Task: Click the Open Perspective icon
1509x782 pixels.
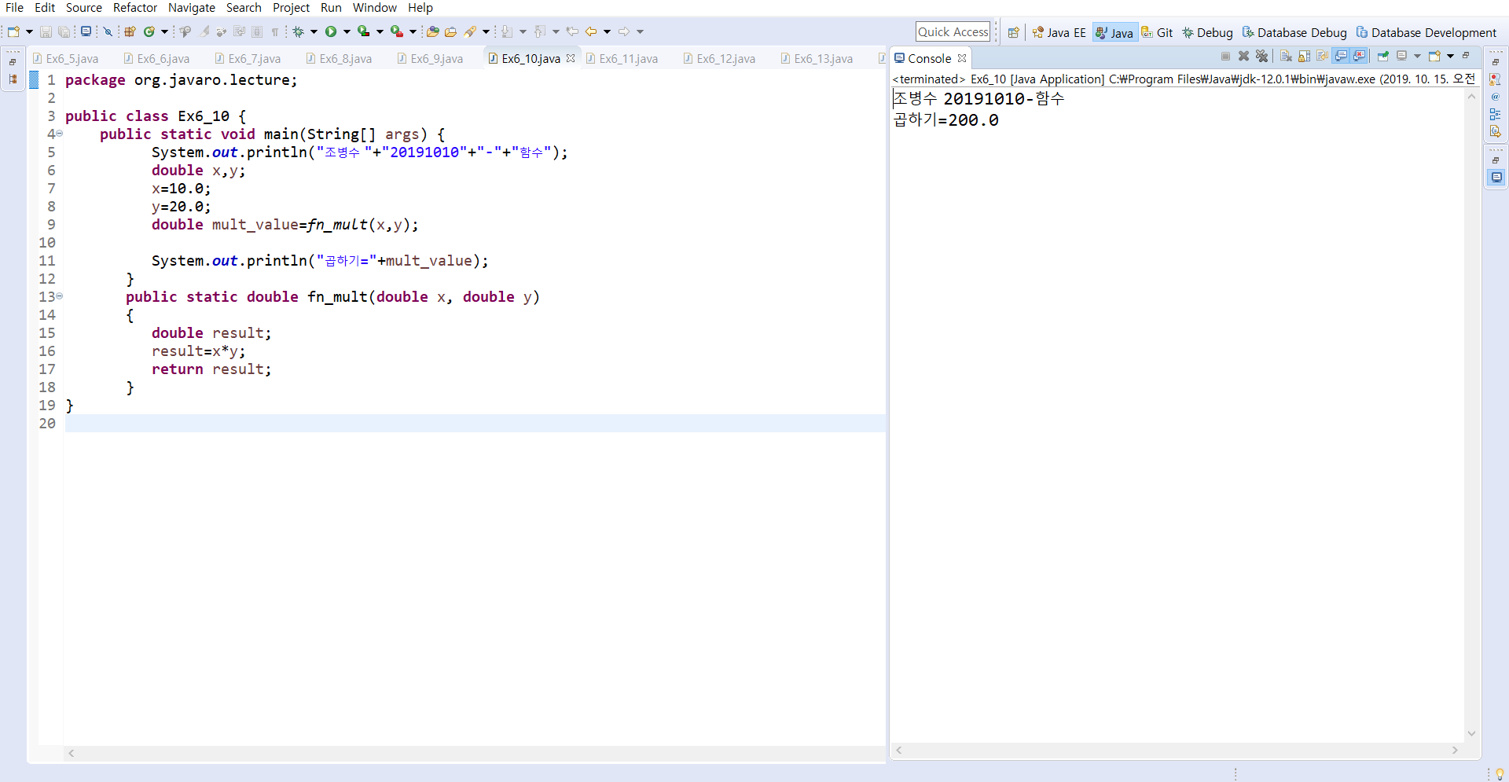Action: [x=1014, y=32]
